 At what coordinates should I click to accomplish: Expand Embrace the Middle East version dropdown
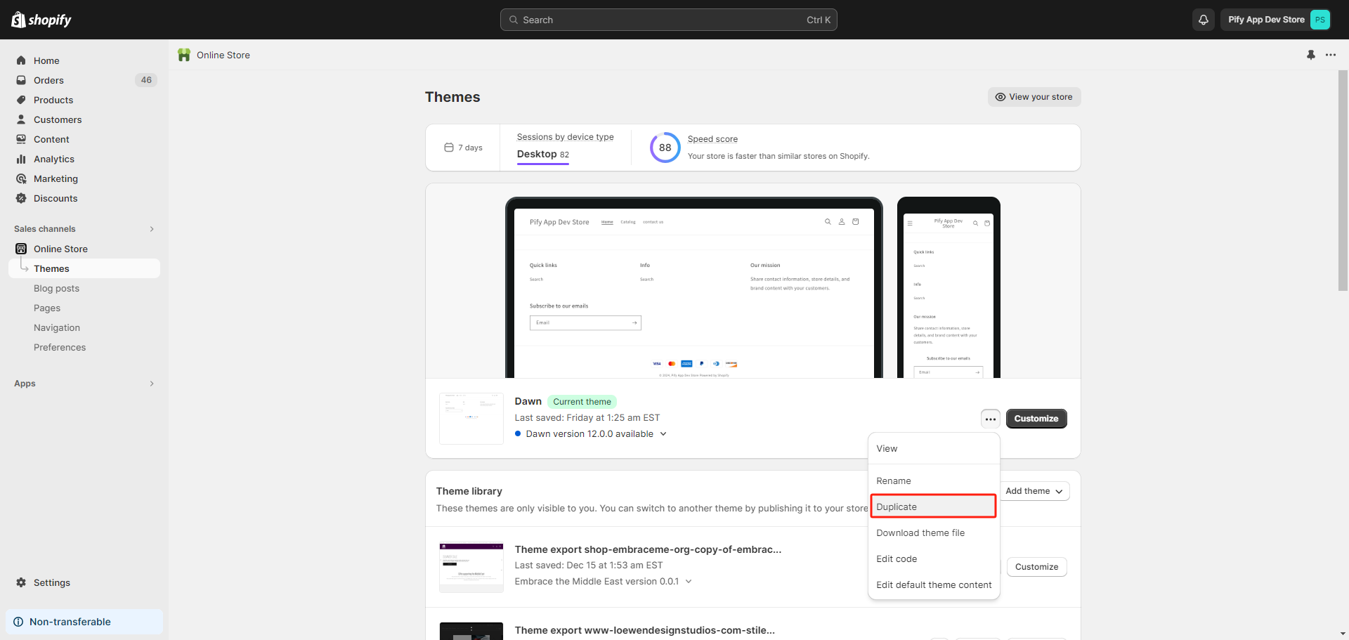(689, 582)
